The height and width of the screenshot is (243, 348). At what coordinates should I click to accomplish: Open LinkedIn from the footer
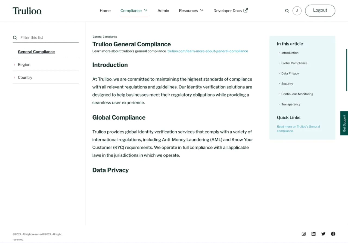313,234
